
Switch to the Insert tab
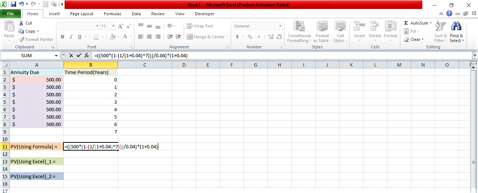coord(54,14)
